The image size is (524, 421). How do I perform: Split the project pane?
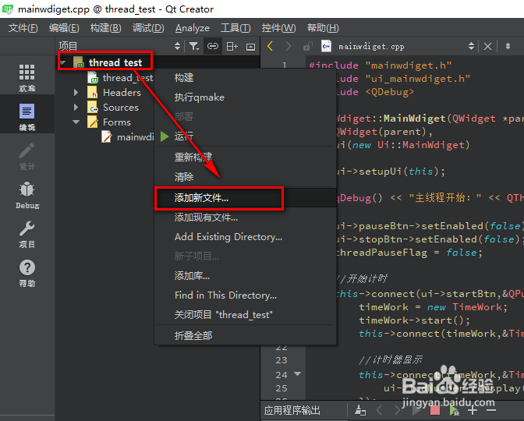coord(232,46)
